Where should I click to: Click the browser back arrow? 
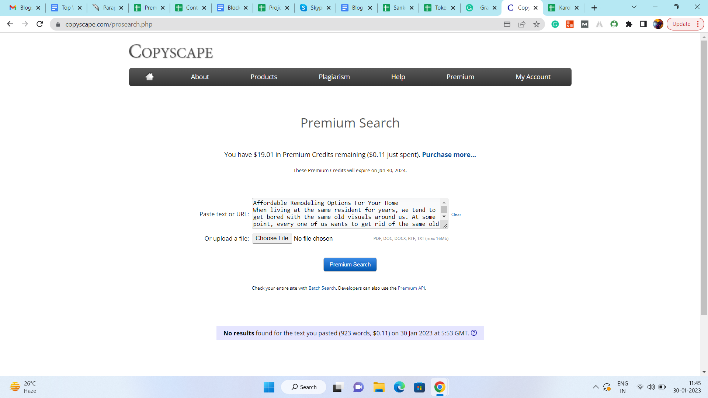click(10, 24)
